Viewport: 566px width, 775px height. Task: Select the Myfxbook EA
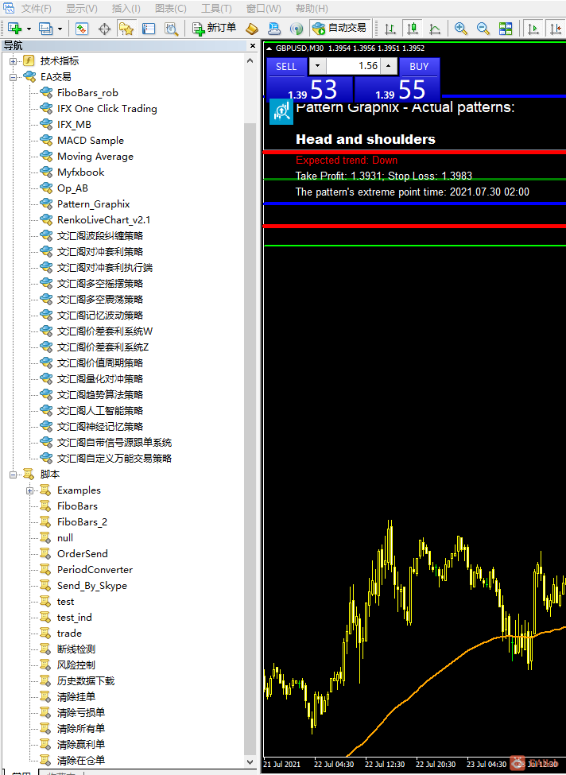pyautogui.click(x=80, y=172)
